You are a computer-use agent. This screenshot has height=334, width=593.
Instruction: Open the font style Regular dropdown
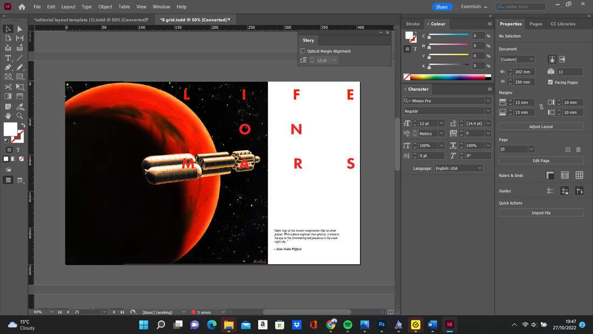tap(488, 111)
